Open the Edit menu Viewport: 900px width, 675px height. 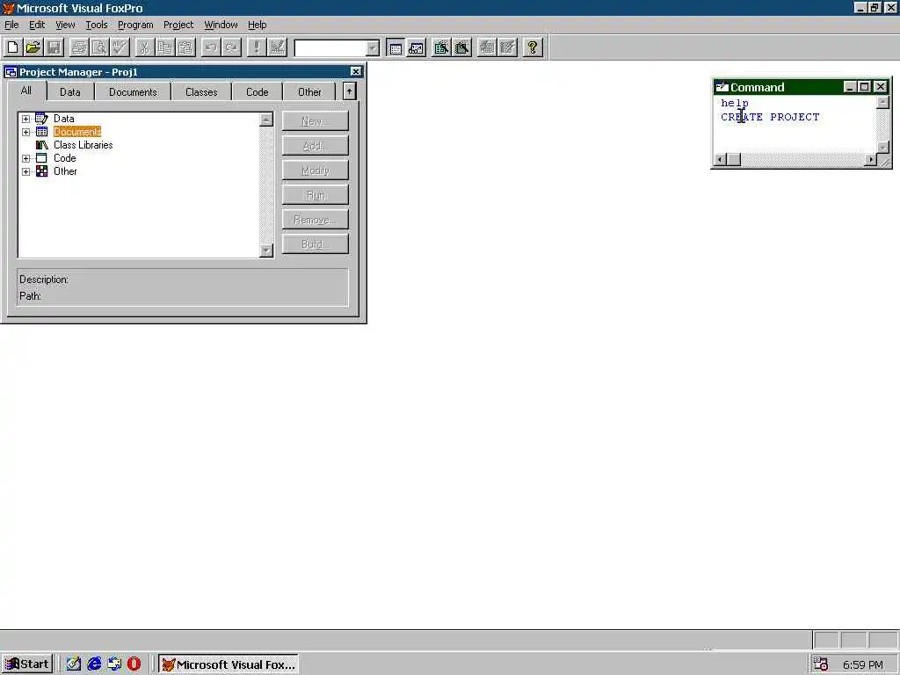37,25
